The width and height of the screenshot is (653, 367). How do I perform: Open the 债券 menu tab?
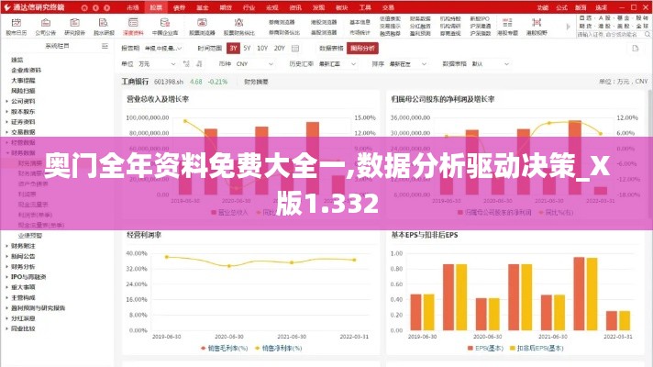coord(179,7)
